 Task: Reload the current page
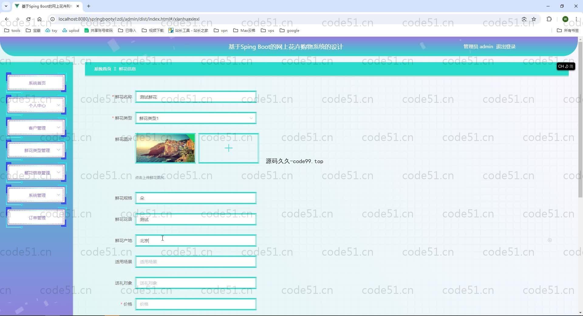pyautogui.click(x=29, y=19)
